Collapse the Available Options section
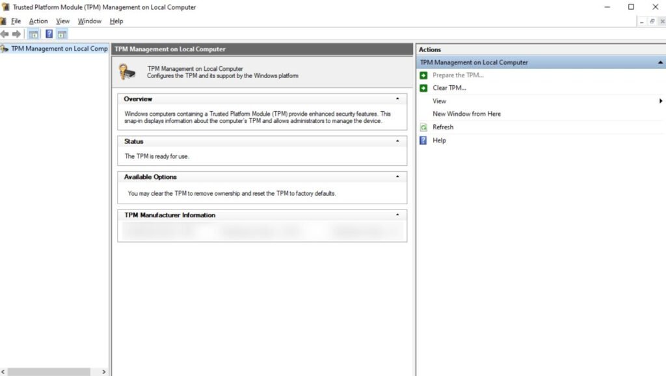The width and height of the screenshot is (666, 376). tap(397, 177)
